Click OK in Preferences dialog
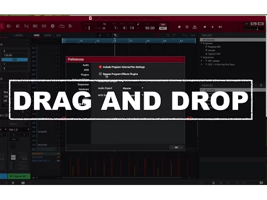Screen dimensions: 267x200 (x=176, y=147)
